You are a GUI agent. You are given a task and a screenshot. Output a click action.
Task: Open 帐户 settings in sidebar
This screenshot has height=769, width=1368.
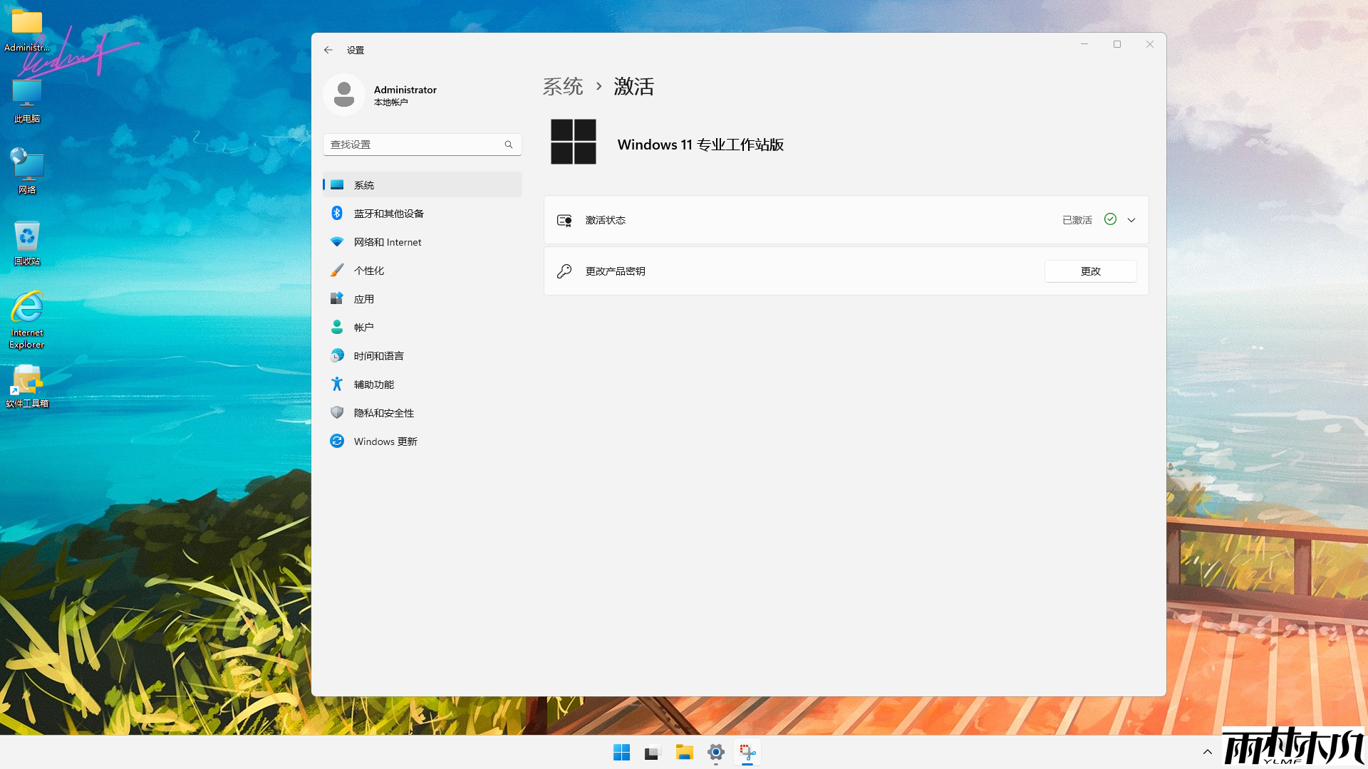pos(364,327)
